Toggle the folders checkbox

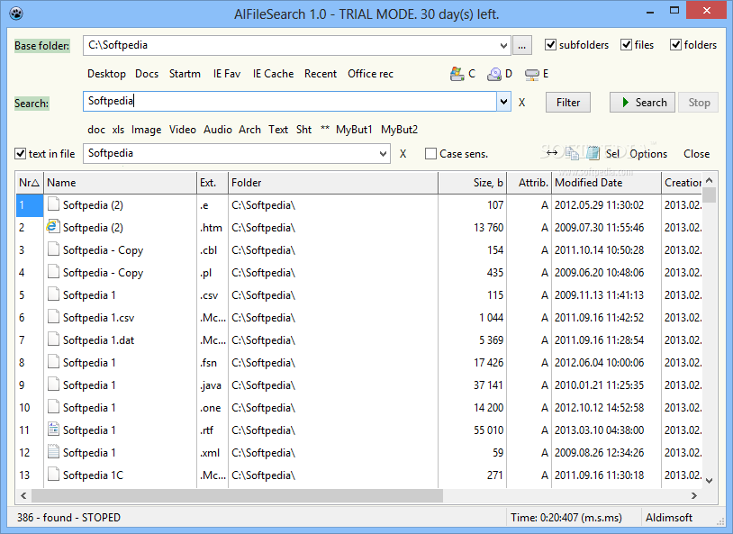coord(675,45)
